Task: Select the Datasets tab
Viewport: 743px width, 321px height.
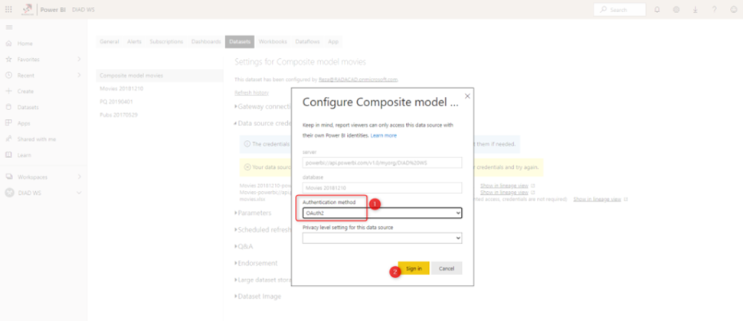Action: click(x=240, y=41)
